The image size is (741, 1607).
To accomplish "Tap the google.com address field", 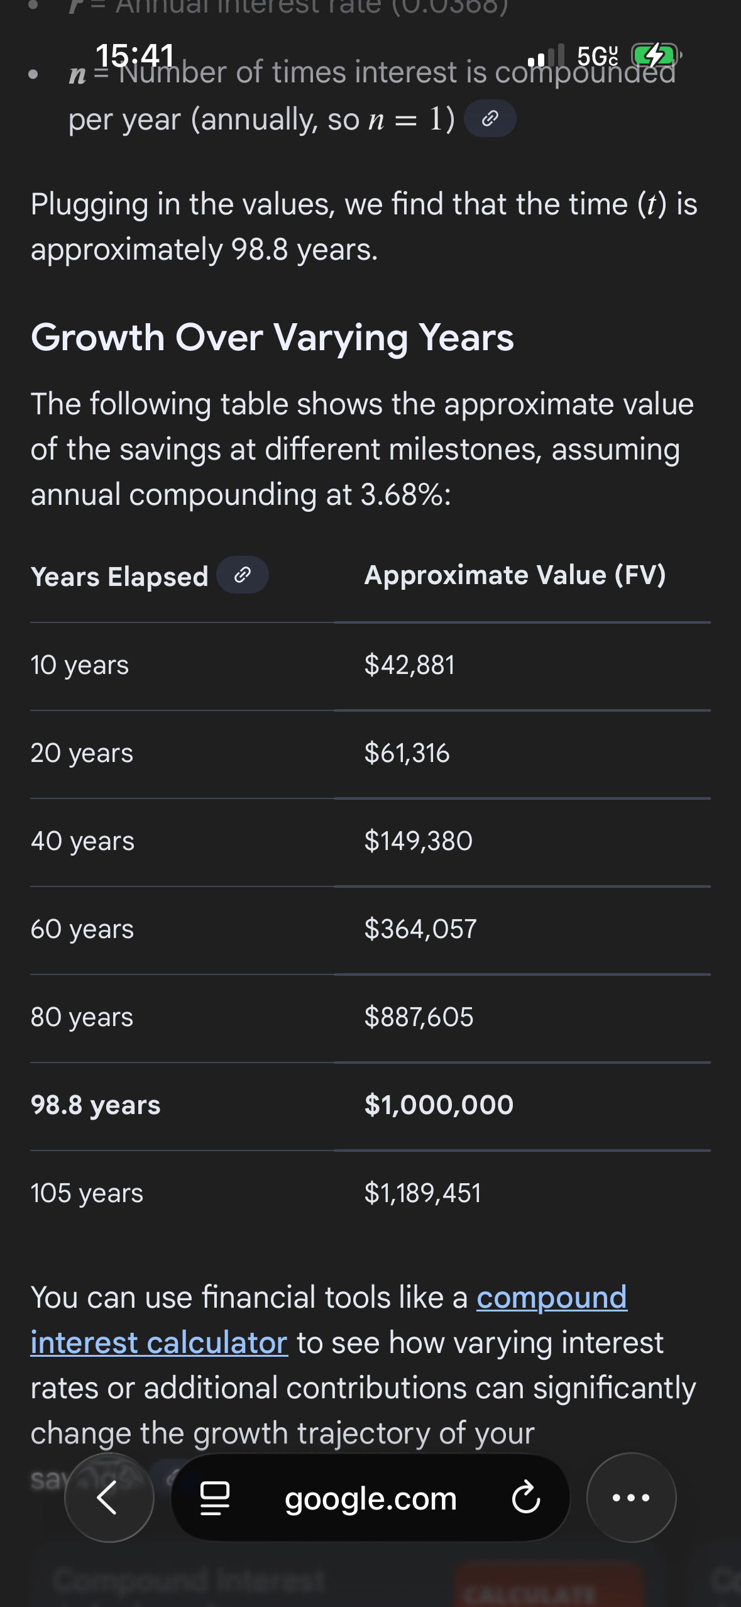I will click(371, 1498).
